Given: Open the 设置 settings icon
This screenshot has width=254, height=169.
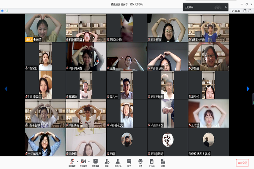Looking at the screenshot, I should (x=162, y=161).
